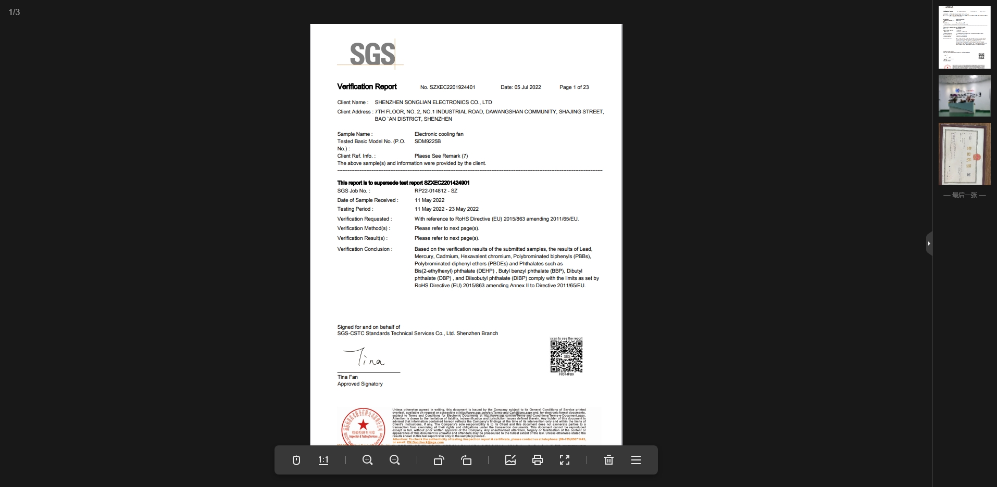The image size is (997, 487).
Task: Click the model number SDM9225B
Action: pos(428,142)
